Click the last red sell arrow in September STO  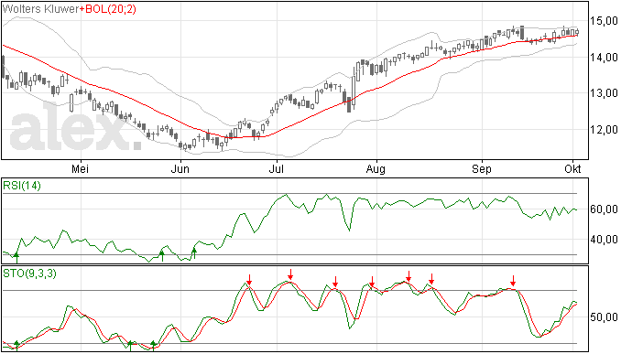513,280
